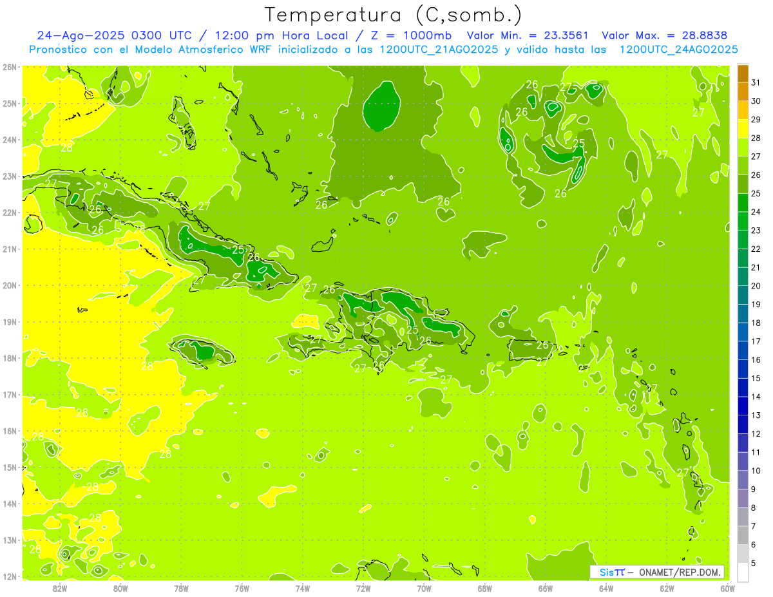The width and height of the screenshot is (773, 597).
Task: Pick the white band below 5 on the scale
Action: pos(743,572)
